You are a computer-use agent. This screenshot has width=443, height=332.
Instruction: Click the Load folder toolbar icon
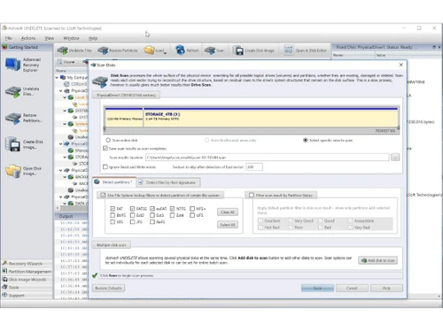(150, 50)
